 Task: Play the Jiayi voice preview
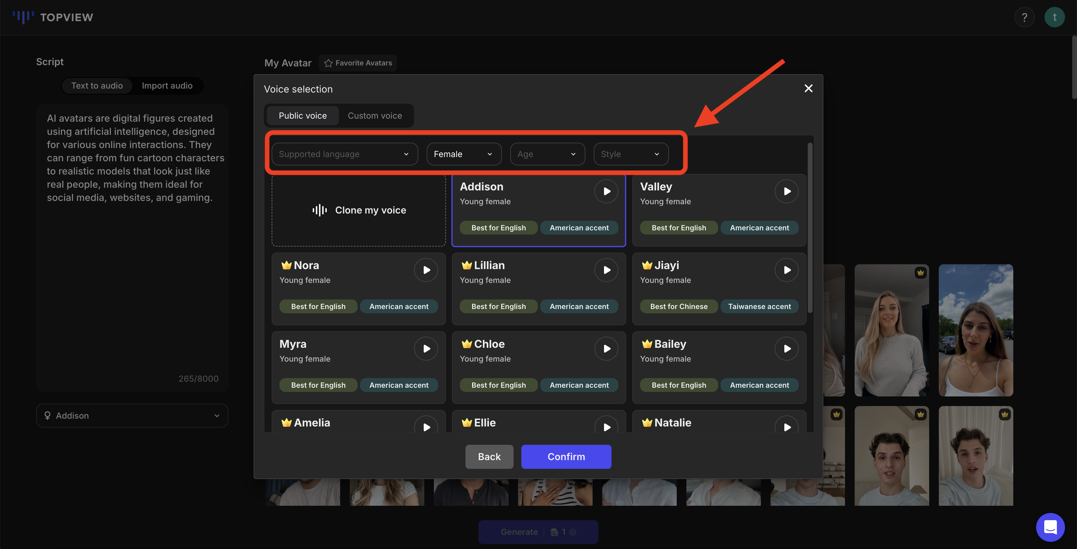coord(786,270)
